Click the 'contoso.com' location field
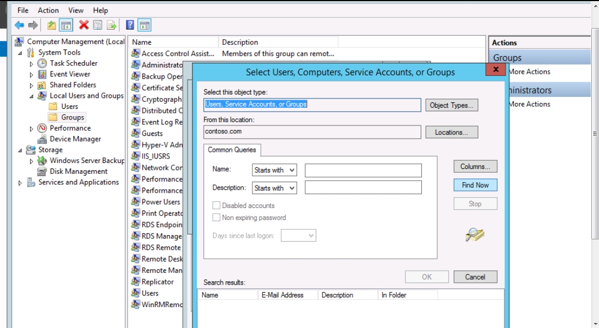The width and height of the screenshot is (599, 328). pyautogui.click(x=312, y=132)
